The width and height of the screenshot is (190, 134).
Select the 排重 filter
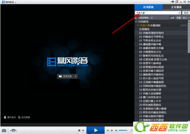(x=179, y=18)
